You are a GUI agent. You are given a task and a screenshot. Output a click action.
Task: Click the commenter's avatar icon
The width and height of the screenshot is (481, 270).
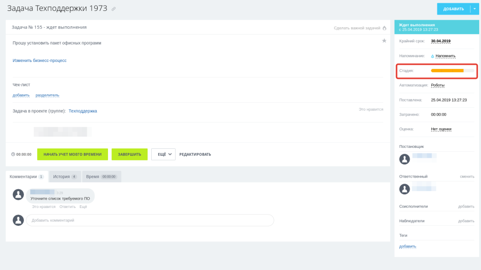(18, 194)
